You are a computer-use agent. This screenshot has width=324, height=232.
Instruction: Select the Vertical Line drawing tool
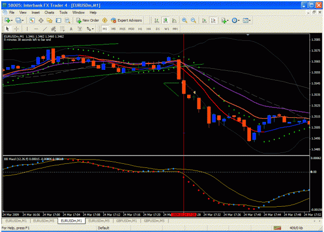27,29
